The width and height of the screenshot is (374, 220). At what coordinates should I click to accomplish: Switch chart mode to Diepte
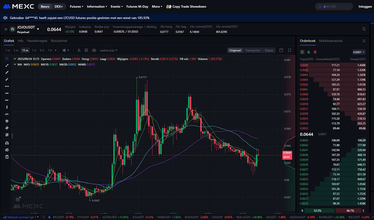(269, 50)
